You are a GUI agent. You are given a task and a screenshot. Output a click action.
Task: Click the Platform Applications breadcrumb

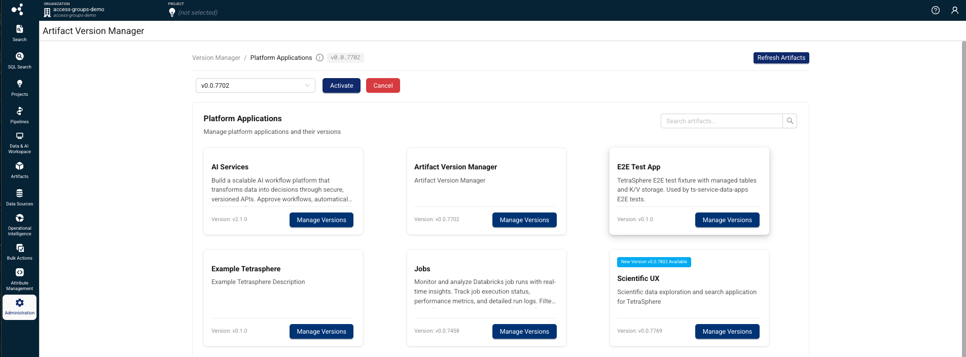pos(281,58)
